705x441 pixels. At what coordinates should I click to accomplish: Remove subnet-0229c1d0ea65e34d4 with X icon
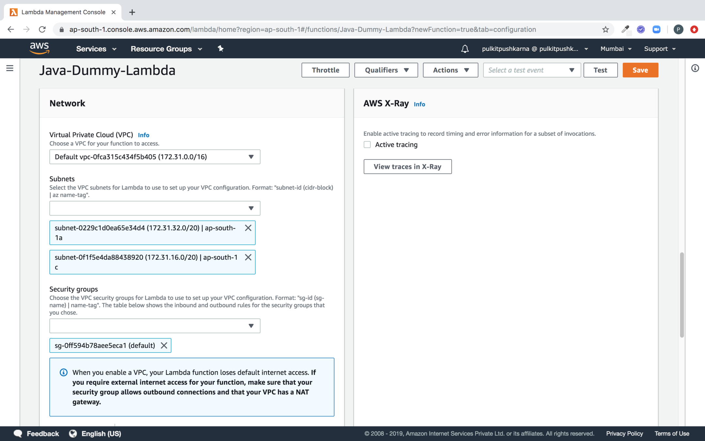(248, 228)
